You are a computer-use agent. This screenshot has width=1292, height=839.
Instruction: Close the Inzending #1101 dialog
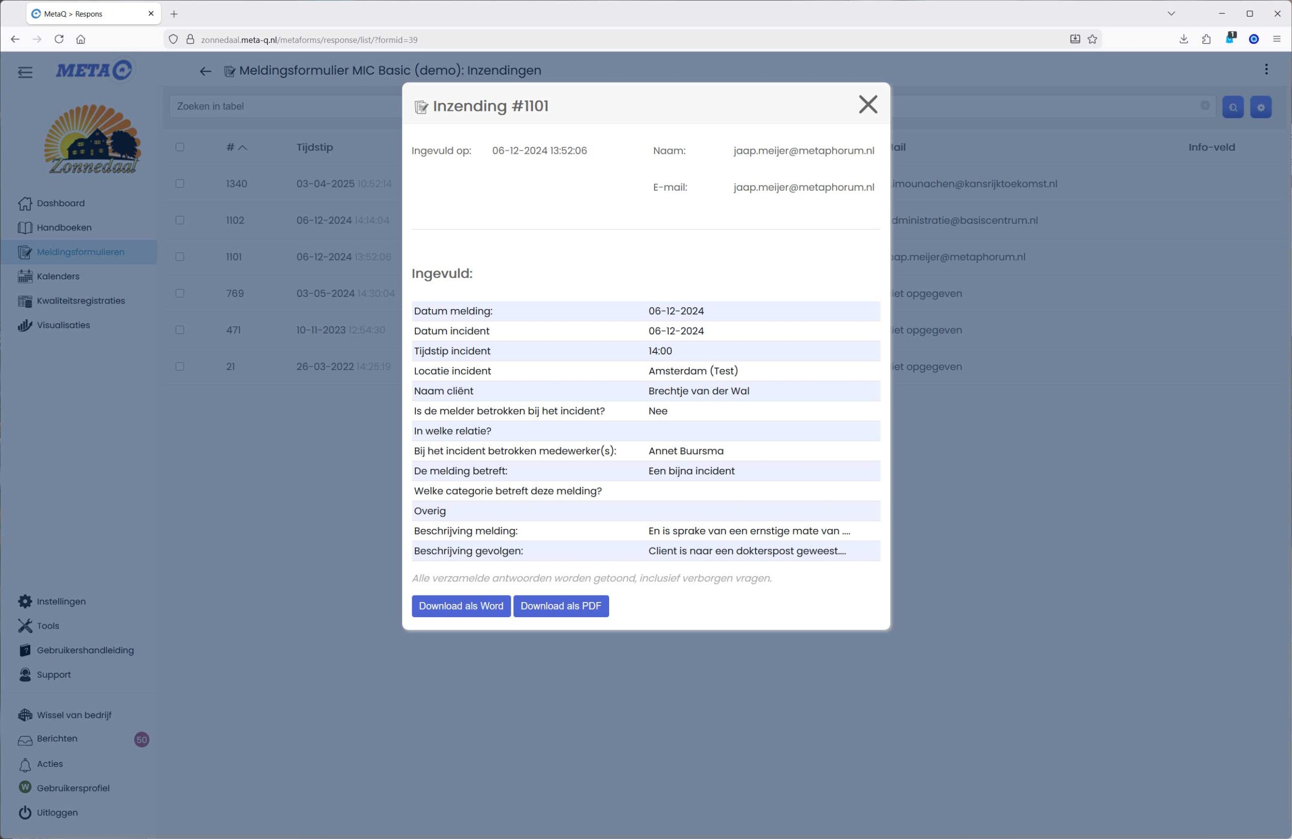[x=868, y=104]
